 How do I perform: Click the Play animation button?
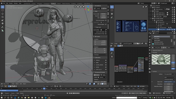tap(75, 93)
